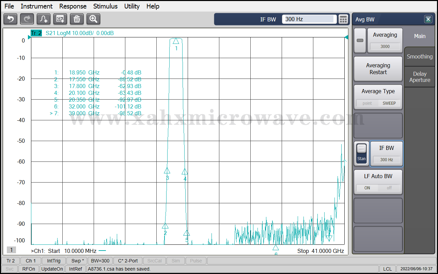Screen dimensions: 438x274
Task: Click the Redo toolbar icon
Action: point(27,19)
